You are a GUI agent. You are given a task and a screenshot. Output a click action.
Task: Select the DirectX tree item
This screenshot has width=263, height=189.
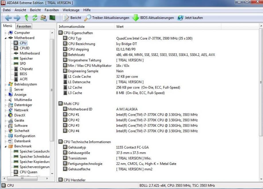point(20,115)
